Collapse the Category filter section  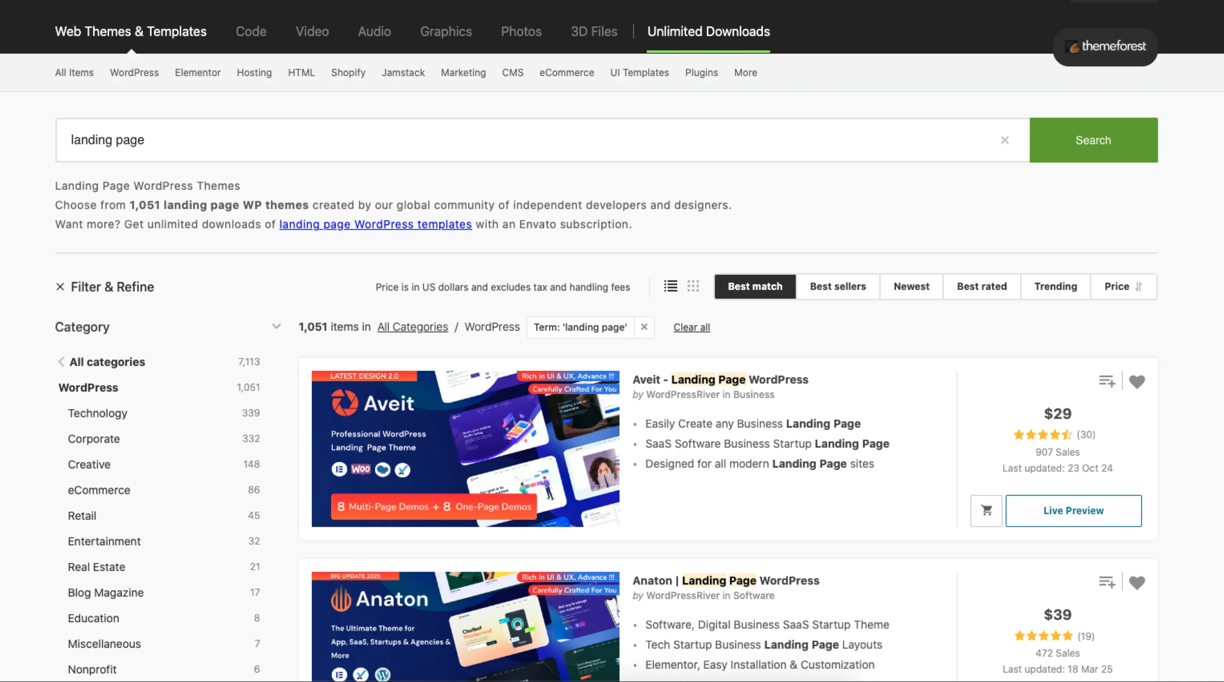(276, 326)
